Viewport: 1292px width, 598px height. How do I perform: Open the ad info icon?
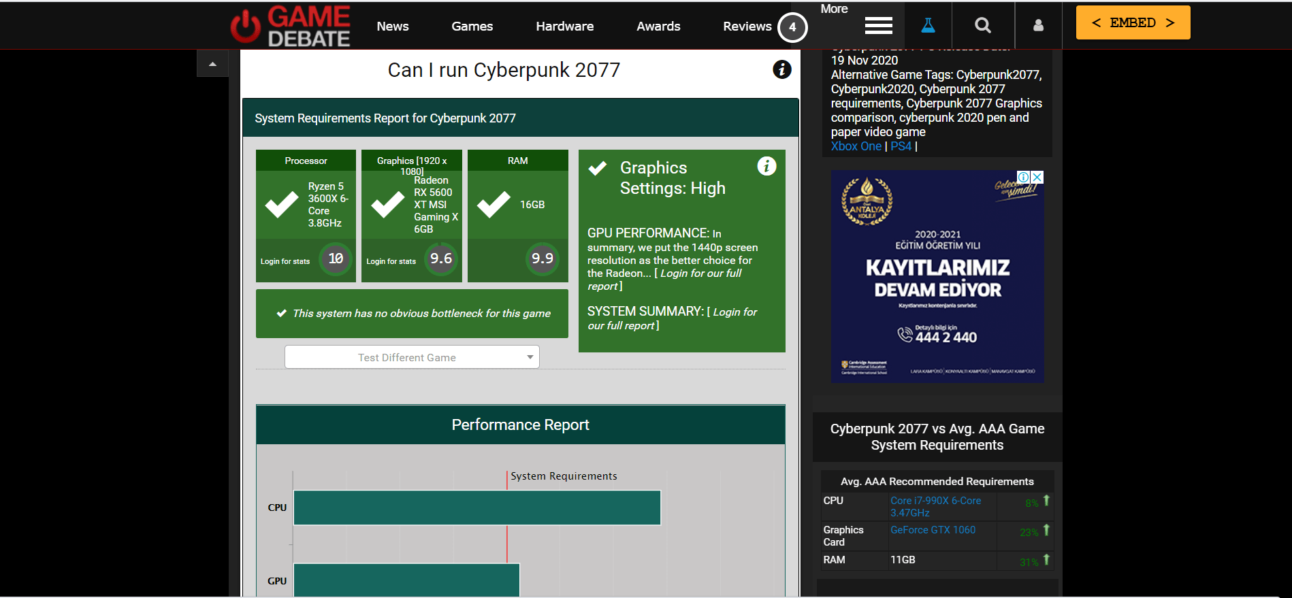(1023, 177)
